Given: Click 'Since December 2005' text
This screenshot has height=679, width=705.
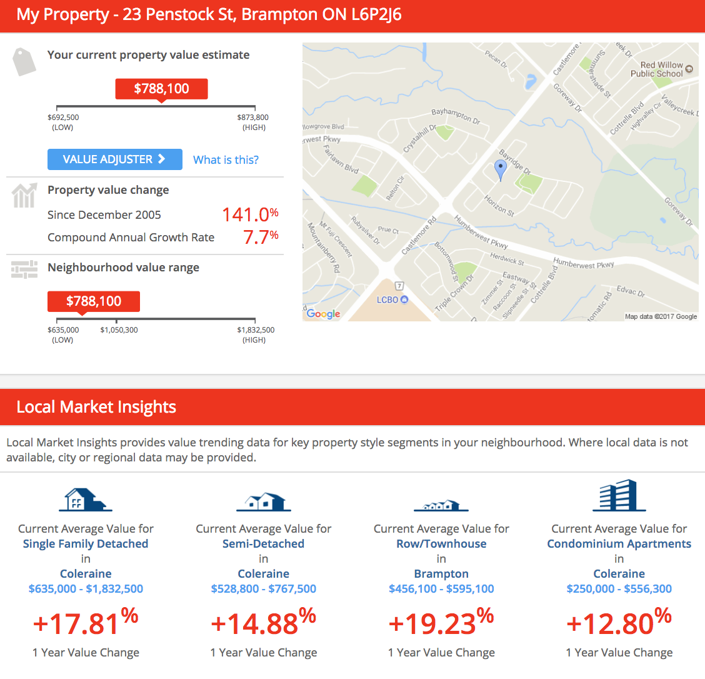Looking at the screenshot, I should click(104, 215).
